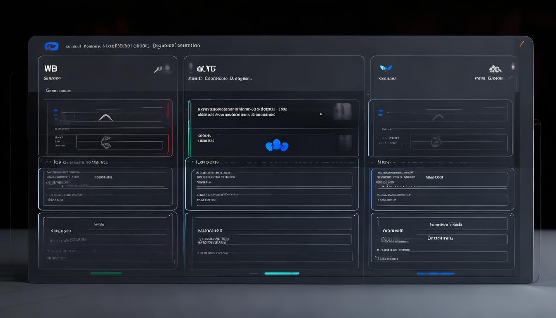
Task: Toggle the blue dot indicator in the left panel chart box
Action: pos(55,112)
